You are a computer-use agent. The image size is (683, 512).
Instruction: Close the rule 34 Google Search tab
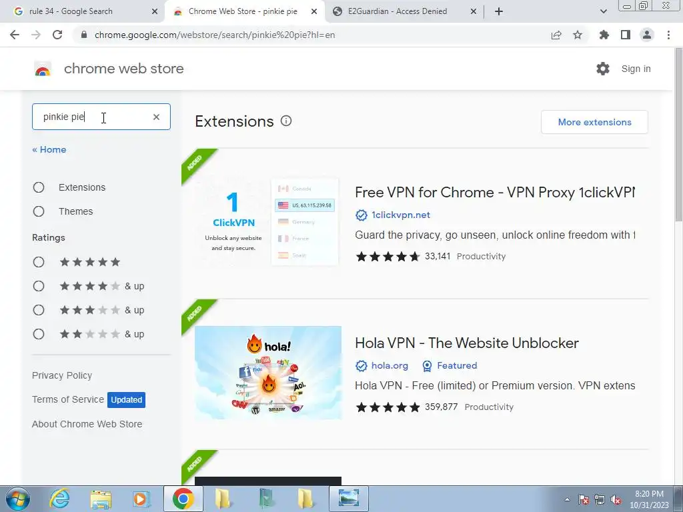[155, 11]
